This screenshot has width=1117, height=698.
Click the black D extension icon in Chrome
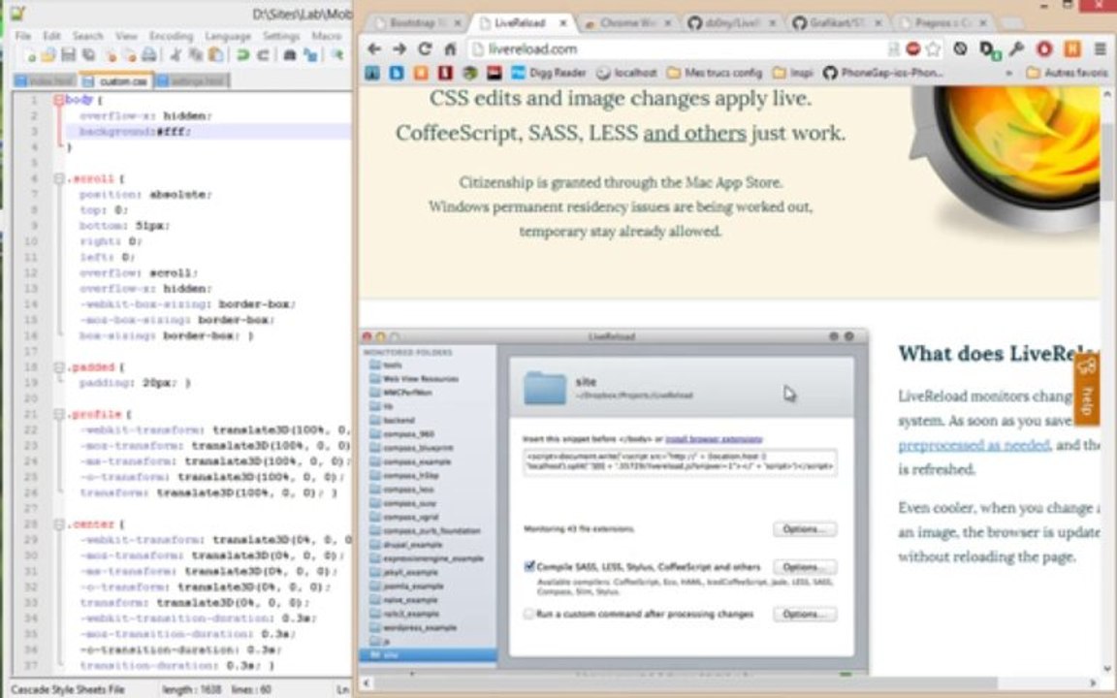click(989, 48)
